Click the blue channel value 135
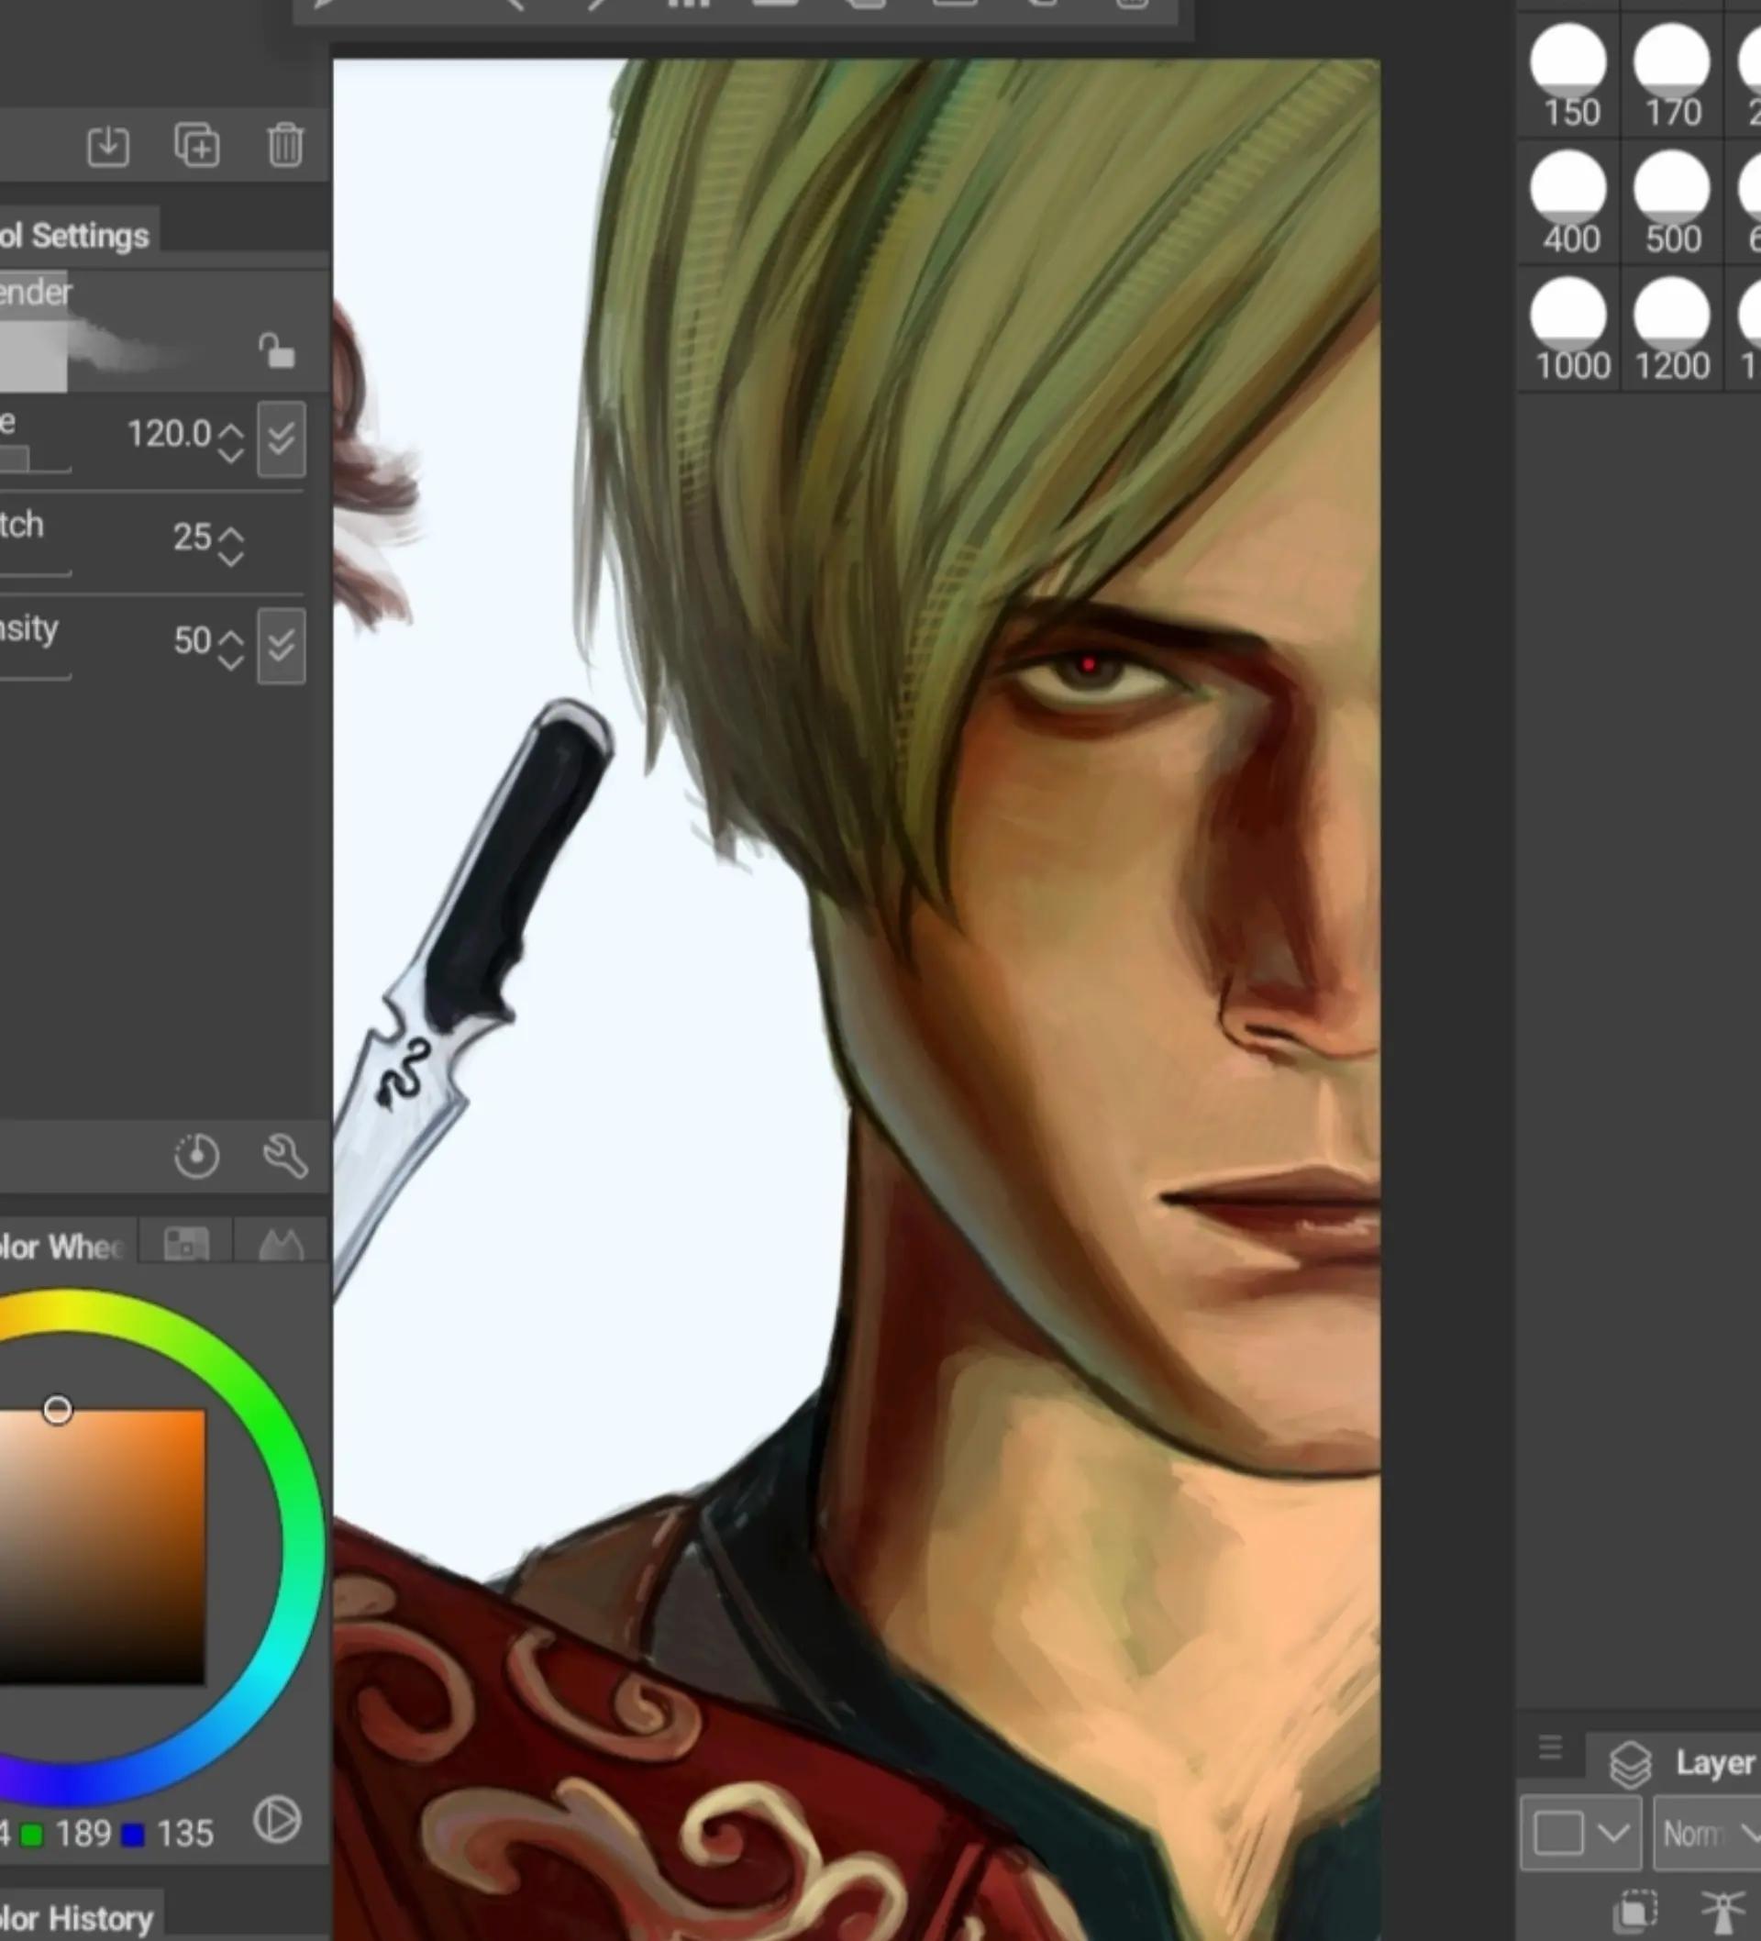1761x1941 pixels. click(x=185, y=1834)
